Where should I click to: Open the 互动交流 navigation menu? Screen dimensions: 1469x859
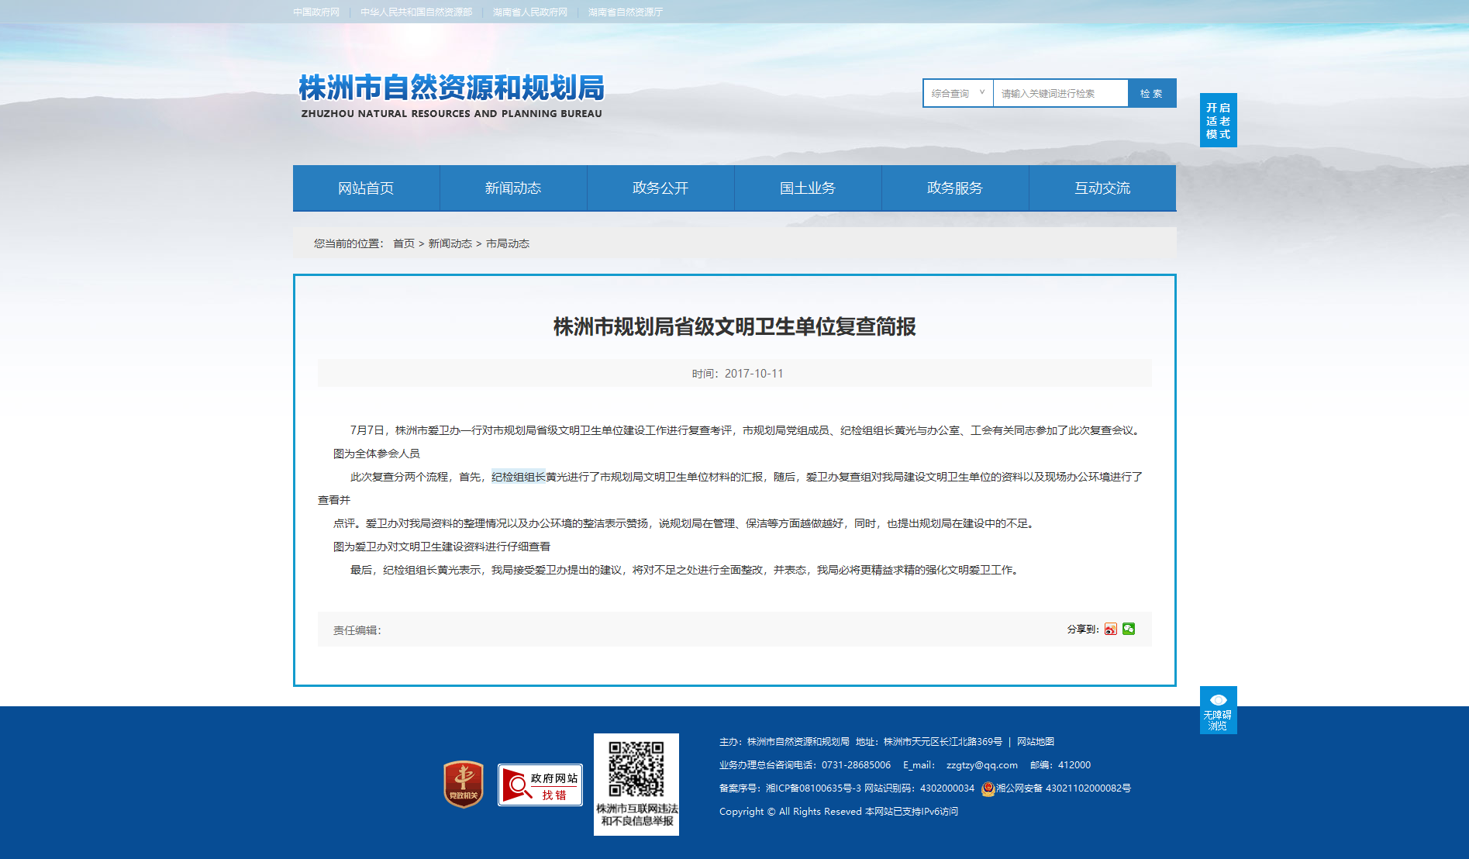tap(1102, 188)
